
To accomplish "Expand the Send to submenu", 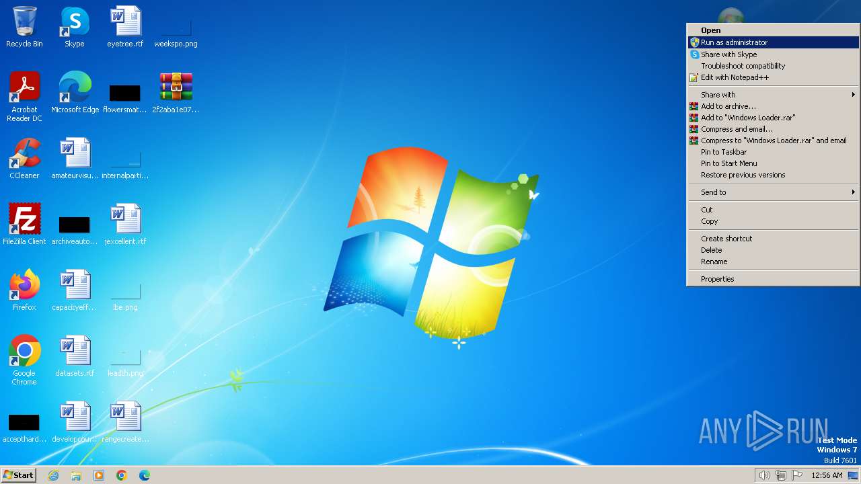I will pyautogui.click(x=773, y=192).
